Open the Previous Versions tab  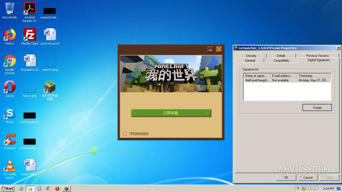(x=317, y=55)
